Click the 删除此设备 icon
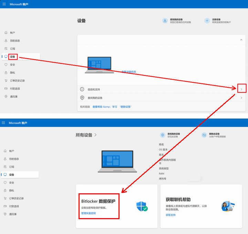248x234 pixels. (x=204, y=135)
